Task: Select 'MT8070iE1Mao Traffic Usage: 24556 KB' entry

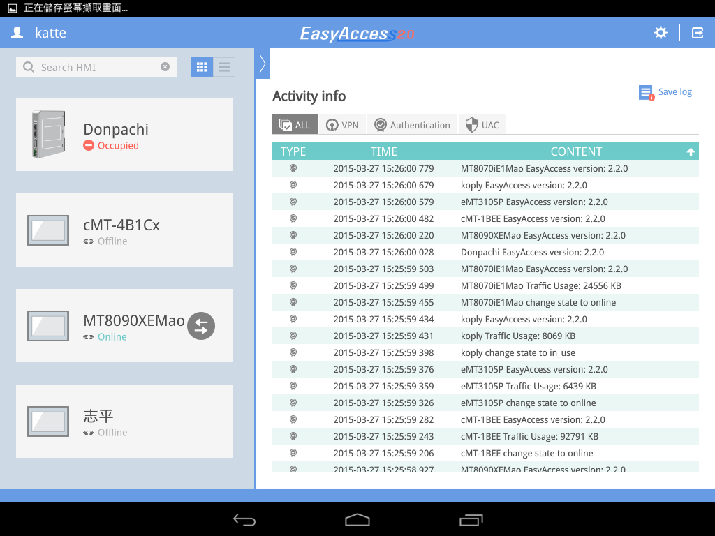Action: point(485,285)
